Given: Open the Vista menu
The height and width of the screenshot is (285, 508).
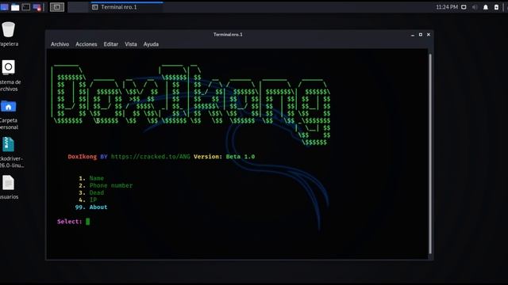Looking at the screenshot, I should pos(131,44).
